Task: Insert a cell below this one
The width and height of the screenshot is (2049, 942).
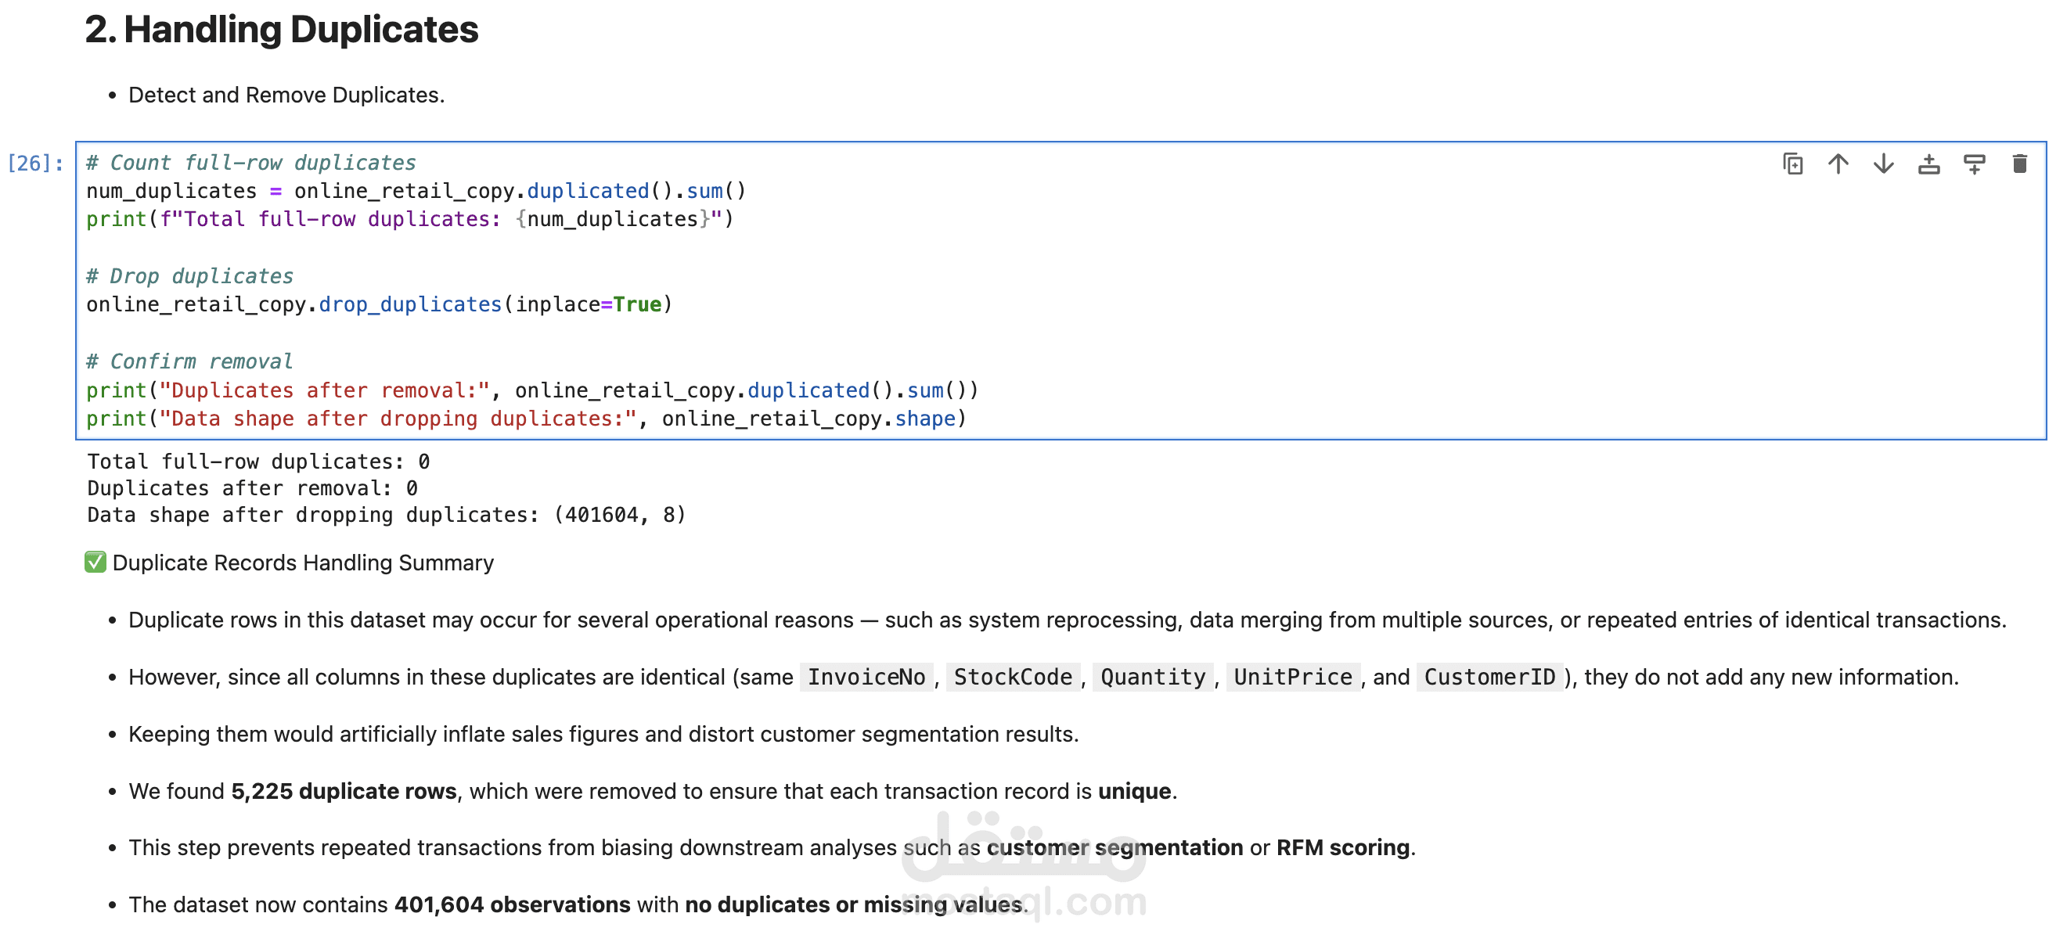Action: pyautogui.click(x=1973, y=164)
